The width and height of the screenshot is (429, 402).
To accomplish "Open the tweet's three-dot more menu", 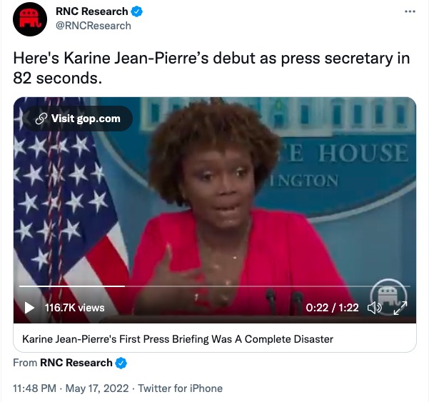I will click(x=410, y=11).
